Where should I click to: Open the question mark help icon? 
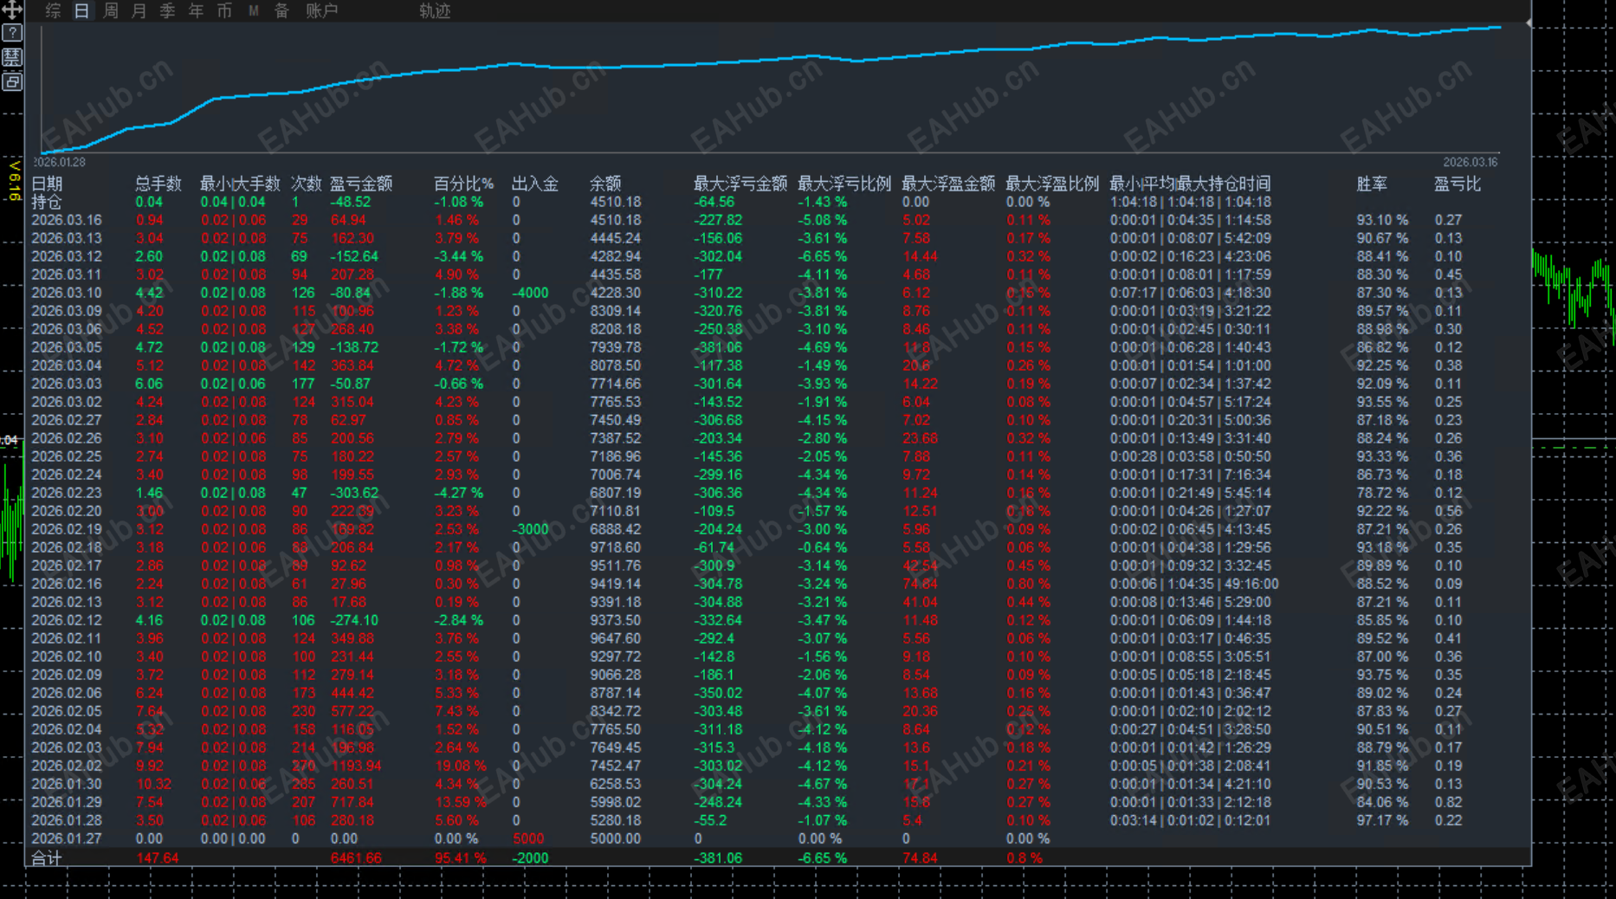[x=12, y=33]
